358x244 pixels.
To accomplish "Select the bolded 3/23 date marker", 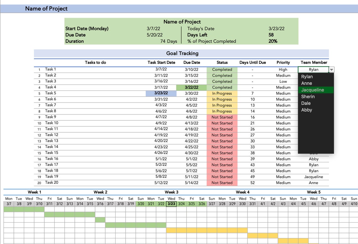I will point(171,204).
